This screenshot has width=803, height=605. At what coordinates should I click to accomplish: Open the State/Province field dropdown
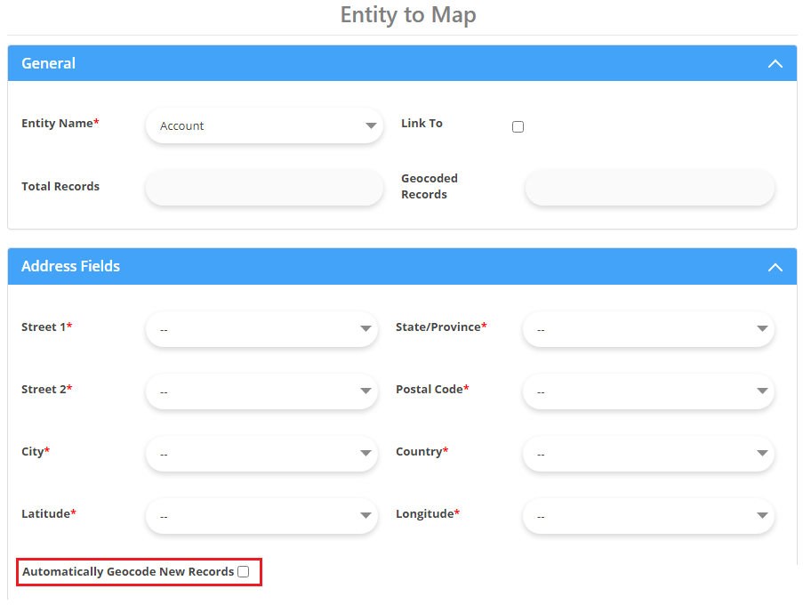click(x=647, y=329)
